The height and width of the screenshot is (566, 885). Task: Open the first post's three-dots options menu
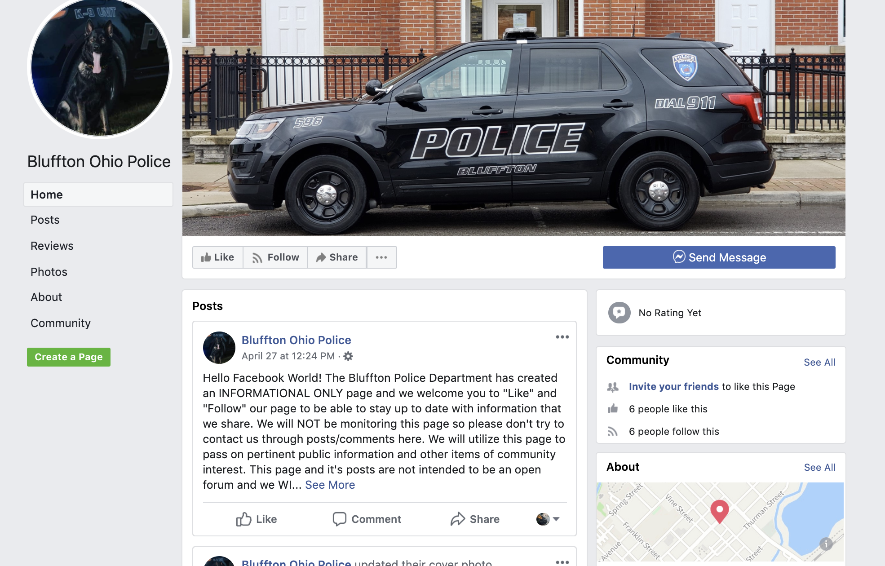click(x=562, y=337)
